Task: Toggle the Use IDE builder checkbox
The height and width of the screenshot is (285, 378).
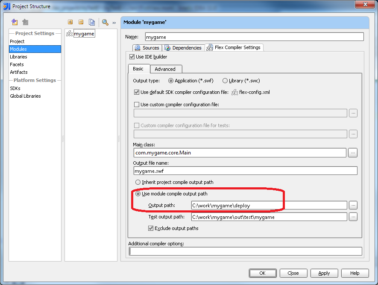Action: [x=132, y=57]
